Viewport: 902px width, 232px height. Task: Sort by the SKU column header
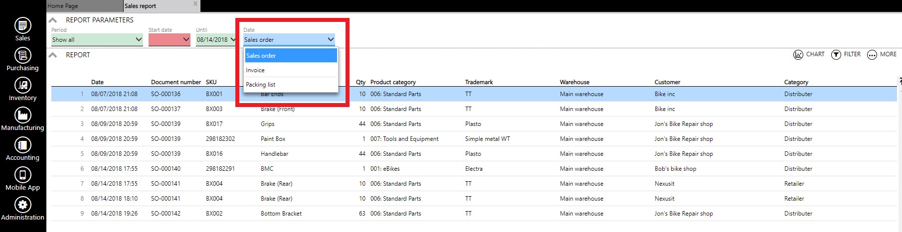[211, 82]
